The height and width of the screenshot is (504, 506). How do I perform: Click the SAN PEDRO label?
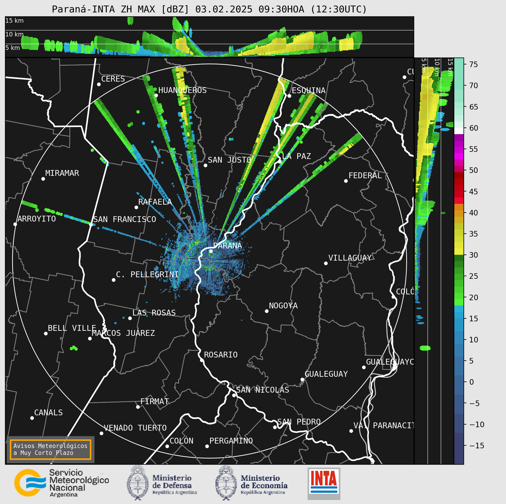299,422
